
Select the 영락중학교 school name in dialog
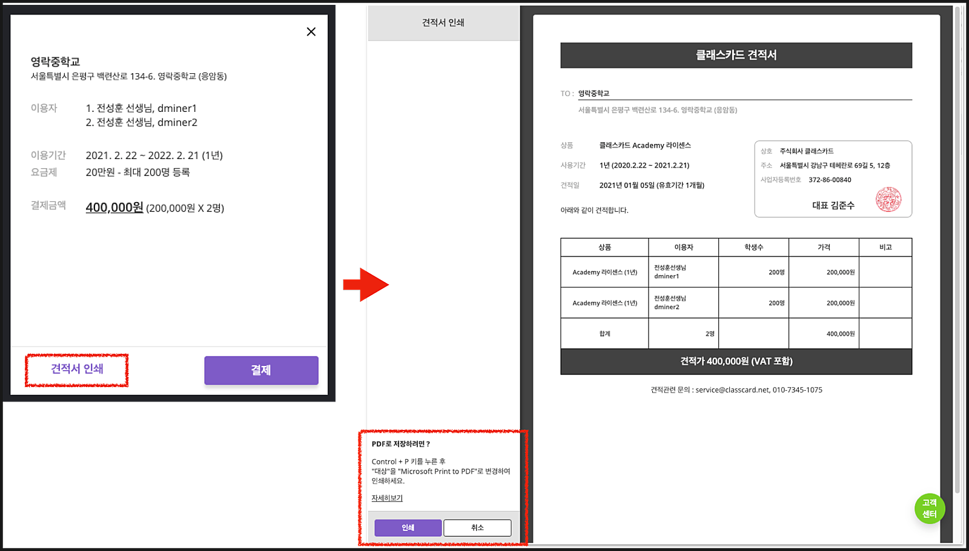55,62
